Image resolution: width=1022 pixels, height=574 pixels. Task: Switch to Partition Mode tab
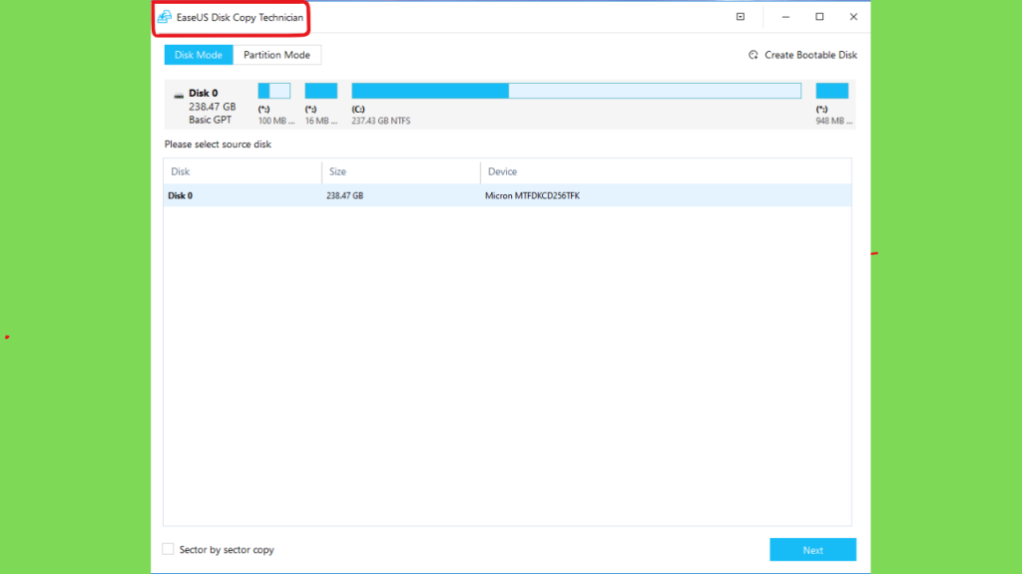tap(277, 55)
